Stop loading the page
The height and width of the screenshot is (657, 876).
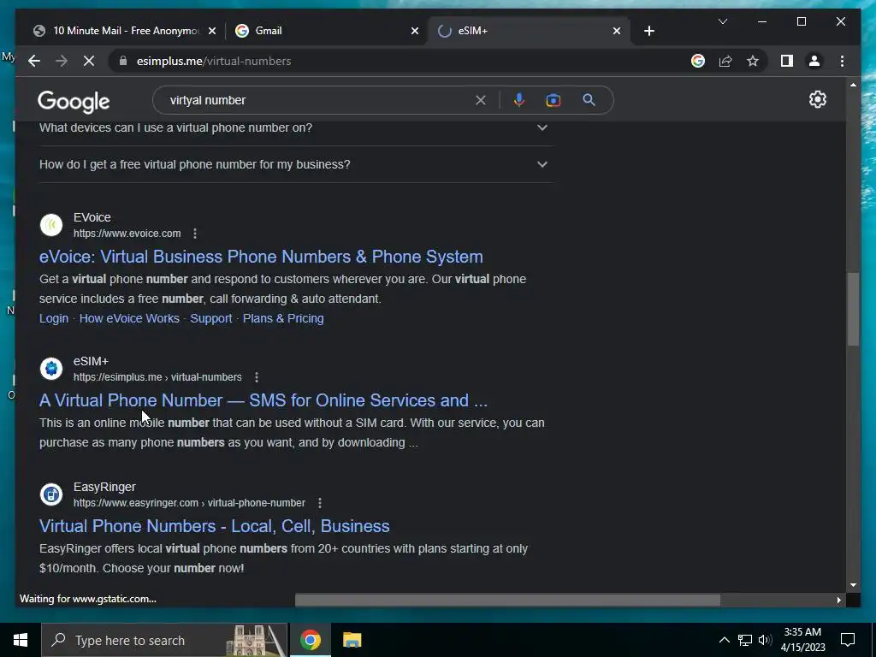(x=89, y=61)
